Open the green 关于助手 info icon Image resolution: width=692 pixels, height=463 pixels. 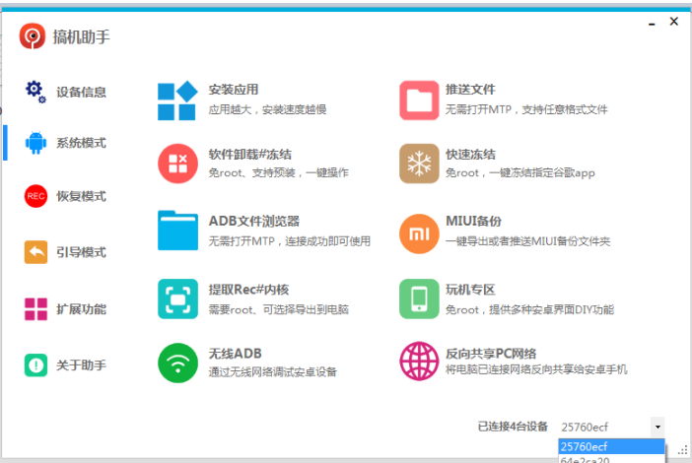point(35,365)
